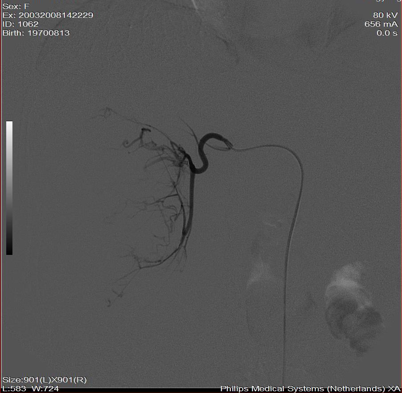402x393 pixels.
Task: Select the 656 mA tube current label
Action: point(381,24)
